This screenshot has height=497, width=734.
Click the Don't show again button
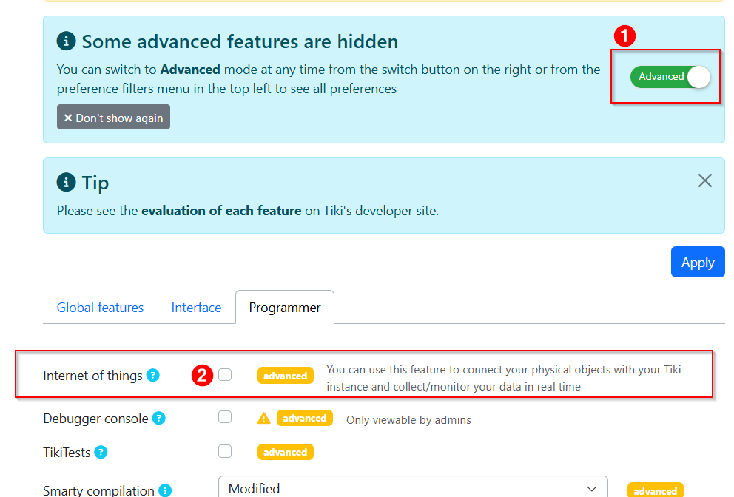point(113,118)
